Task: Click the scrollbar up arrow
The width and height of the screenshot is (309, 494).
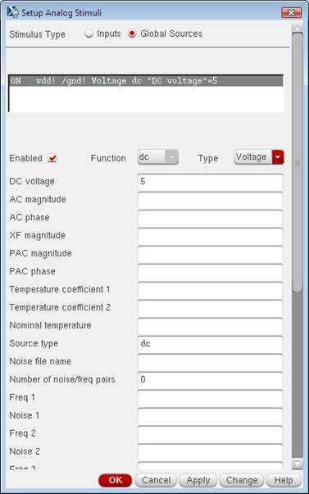Action: pyautogui.click(x=297, y=27)
